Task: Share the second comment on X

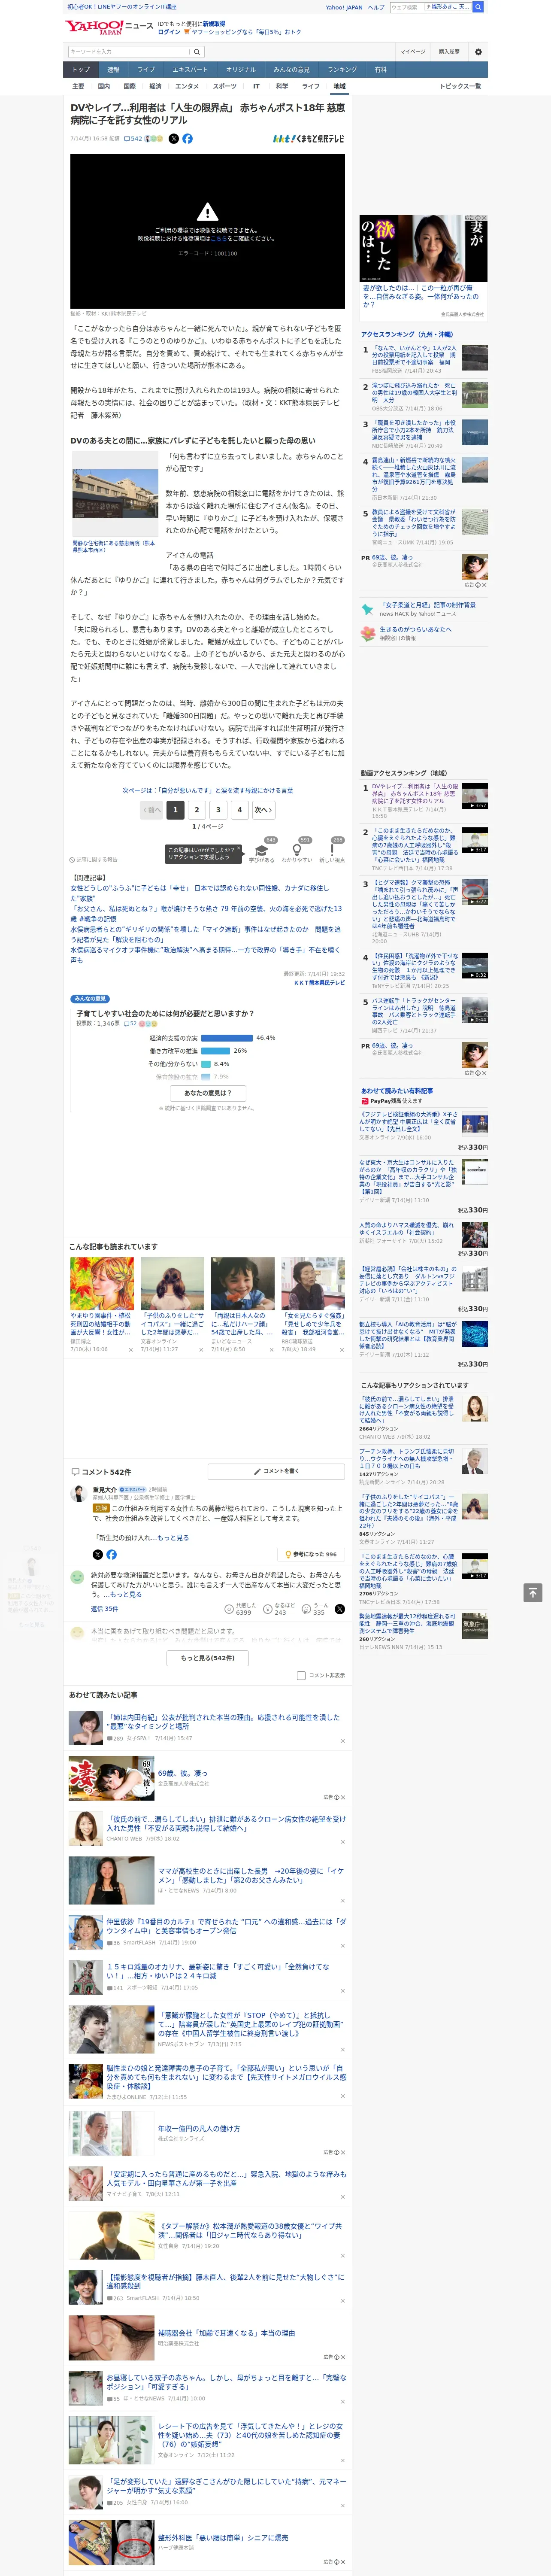Action: [x=339, y=1609]
